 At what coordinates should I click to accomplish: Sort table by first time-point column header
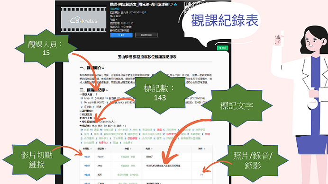pos(87,149)
